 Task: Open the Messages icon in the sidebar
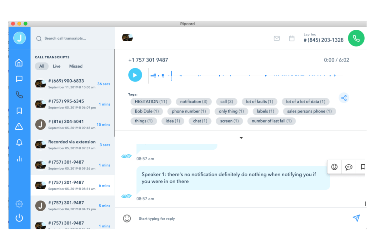[19, 79]
